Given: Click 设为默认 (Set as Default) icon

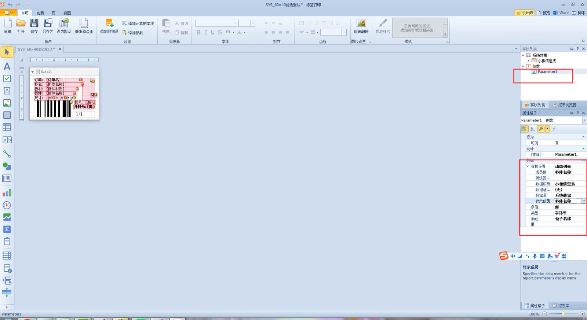Looking at the screenshot, I should point(64,26).
